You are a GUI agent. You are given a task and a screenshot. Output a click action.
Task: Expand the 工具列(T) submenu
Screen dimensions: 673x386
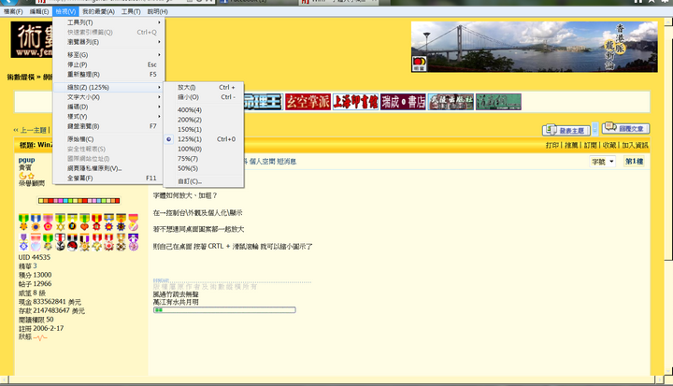[108, 22]
